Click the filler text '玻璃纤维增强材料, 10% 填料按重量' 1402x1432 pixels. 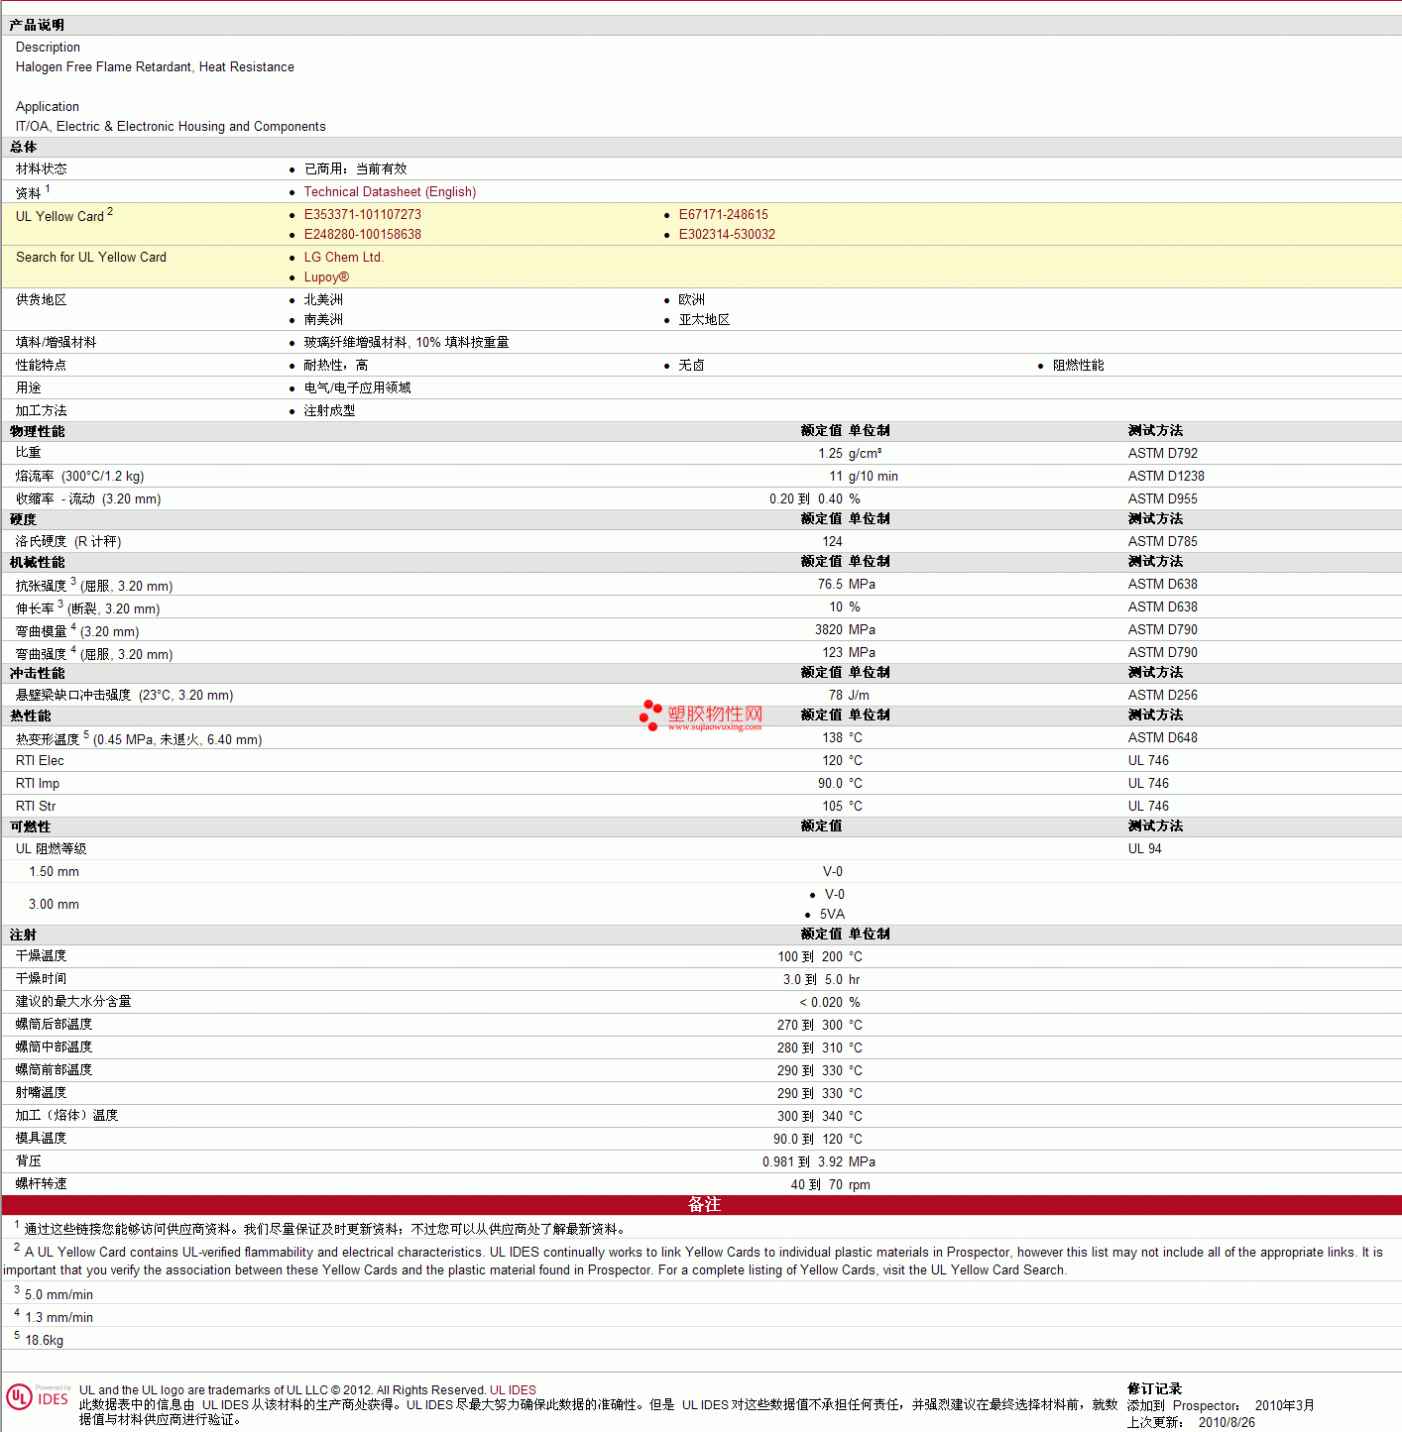(x=407, y=343)
